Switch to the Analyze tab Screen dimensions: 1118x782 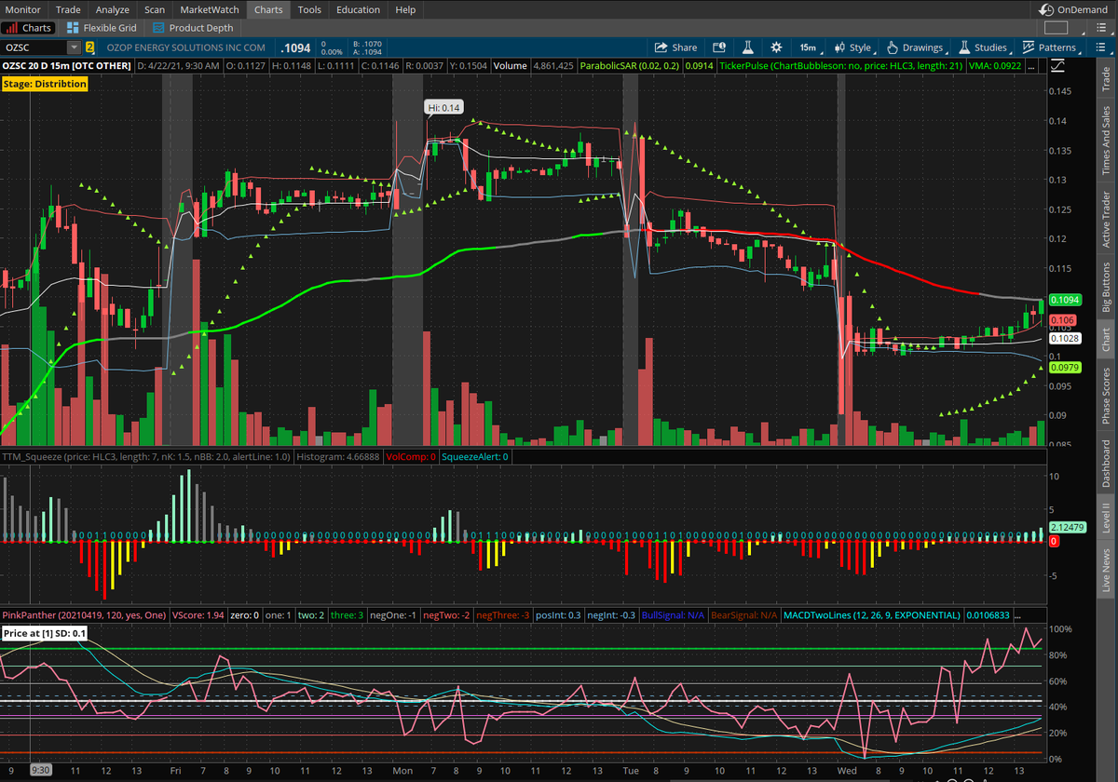[113, 9]
